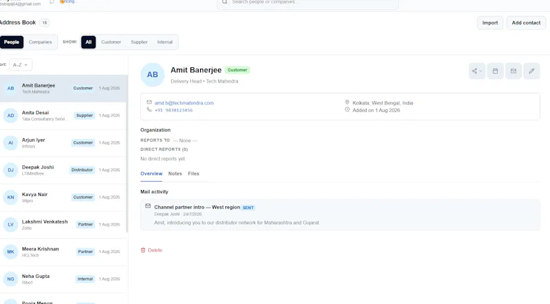Click the mail icon in Channel partner intro
The height and width of the screenshot is (304, 550).
[148, 206]
